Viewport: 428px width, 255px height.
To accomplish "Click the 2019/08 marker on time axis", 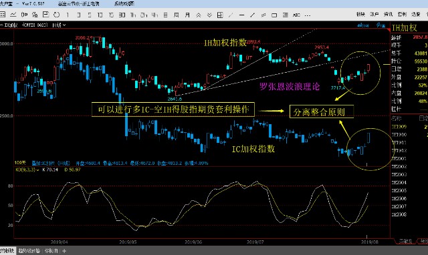I will click(370, 242).
